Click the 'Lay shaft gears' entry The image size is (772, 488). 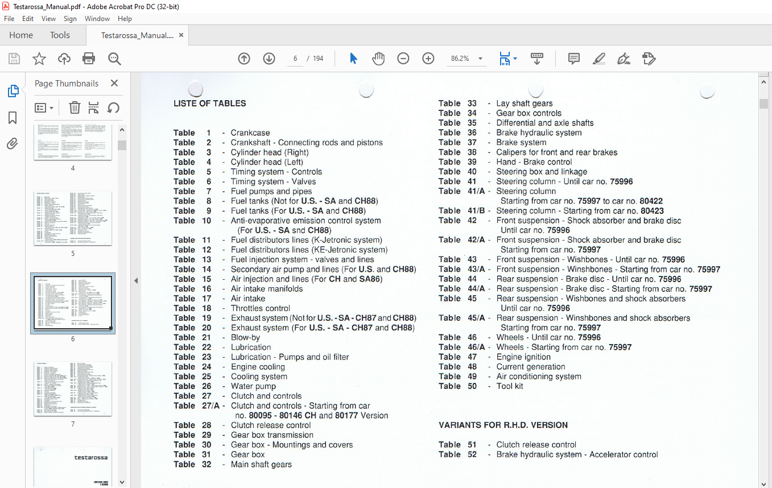pos(525,104)
